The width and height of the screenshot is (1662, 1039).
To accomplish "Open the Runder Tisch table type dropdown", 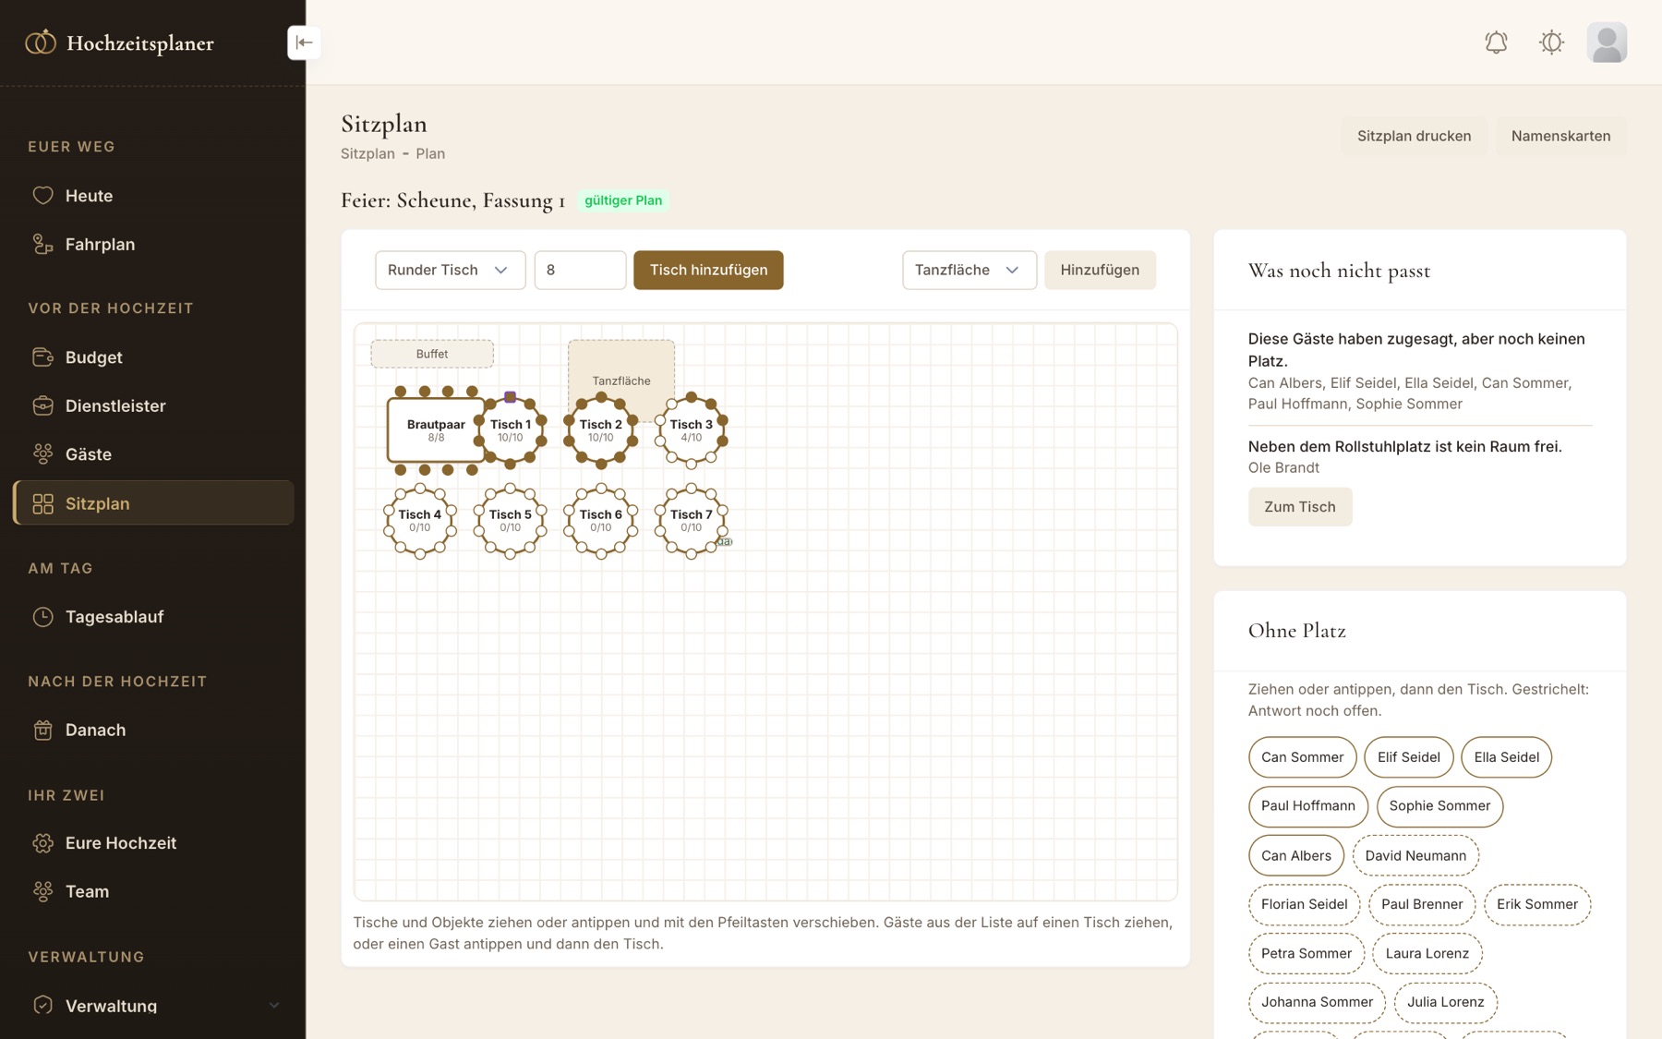I will pos(450,270).
